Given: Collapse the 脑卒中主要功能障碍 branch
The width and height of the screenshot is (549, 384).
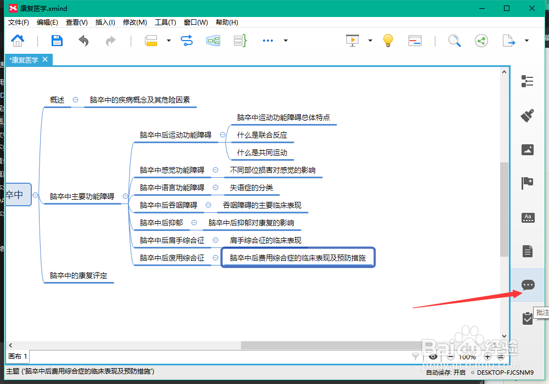Looking at the screenshot, I should (125, 196).
